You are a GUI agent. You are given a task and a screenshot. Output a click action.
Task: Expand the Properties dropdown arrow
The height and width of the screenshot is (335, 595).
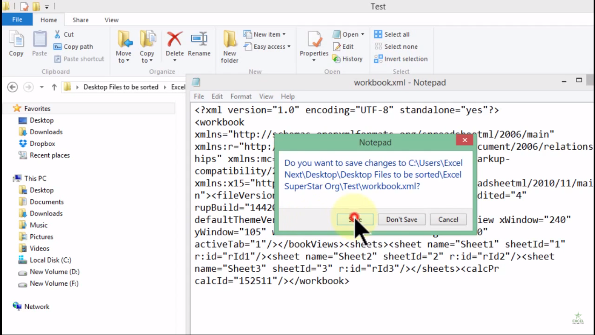[314, 60]
